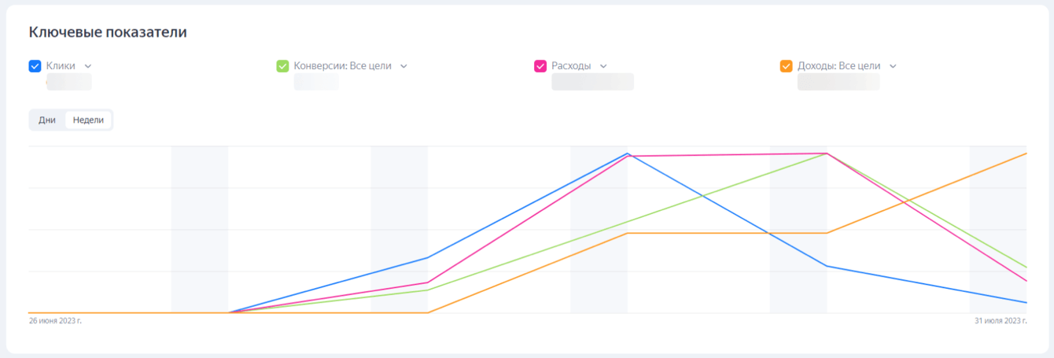The image size is (1054, 358).
Task: Disable the pink Расходы checkbox
Action: 540,66
